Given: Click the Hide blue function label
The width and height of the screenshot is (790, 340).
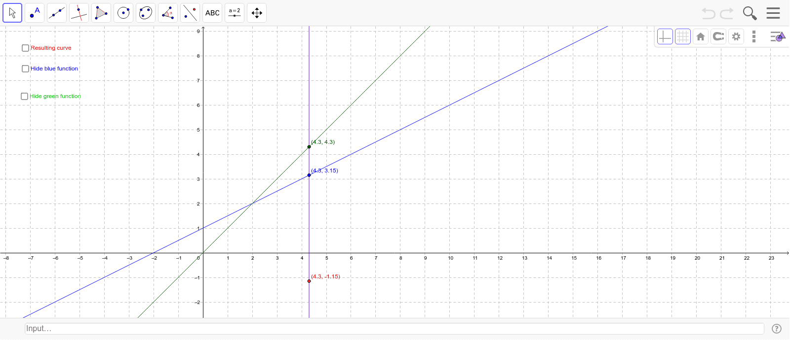Looking at the screenshot, I should point(54,68).
